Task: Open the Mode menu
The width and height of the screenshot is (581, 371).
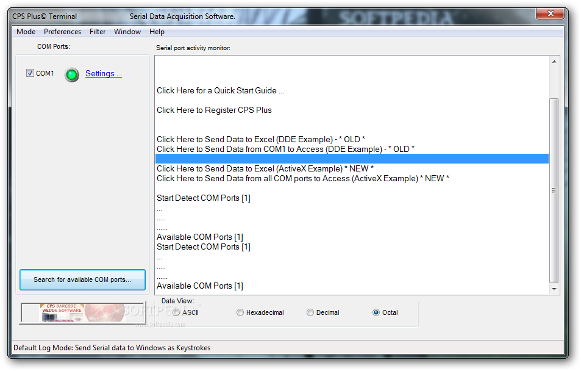Action: click(x=26, y=32)
